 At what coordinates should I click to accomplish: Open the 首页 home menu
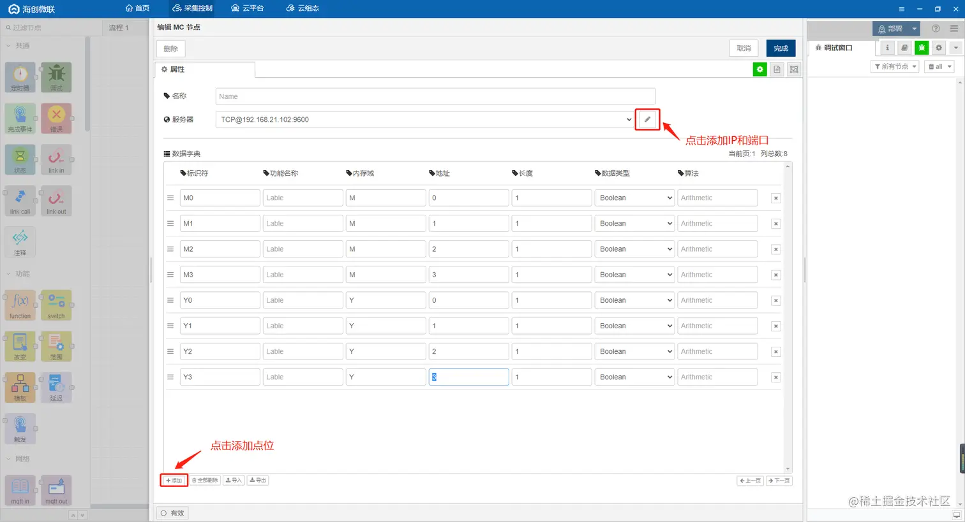click(x=137, y=8)
